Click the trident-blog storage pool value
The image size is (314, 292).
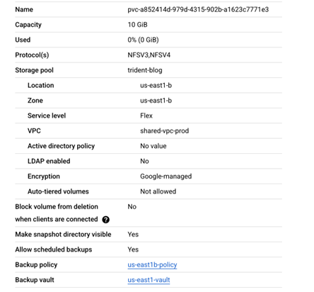tap(145, 70)
